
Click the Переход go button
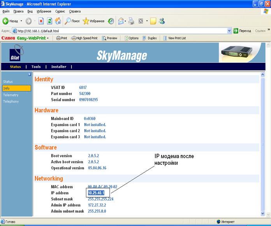[x=242, y=31]
